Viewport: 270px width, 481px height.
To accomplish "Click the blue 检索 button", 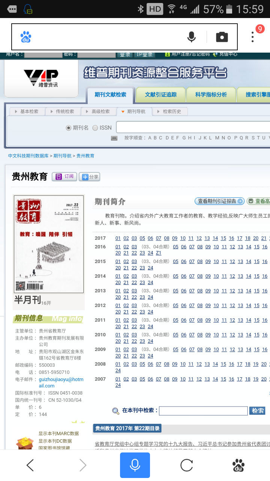I will pos(257,411).
